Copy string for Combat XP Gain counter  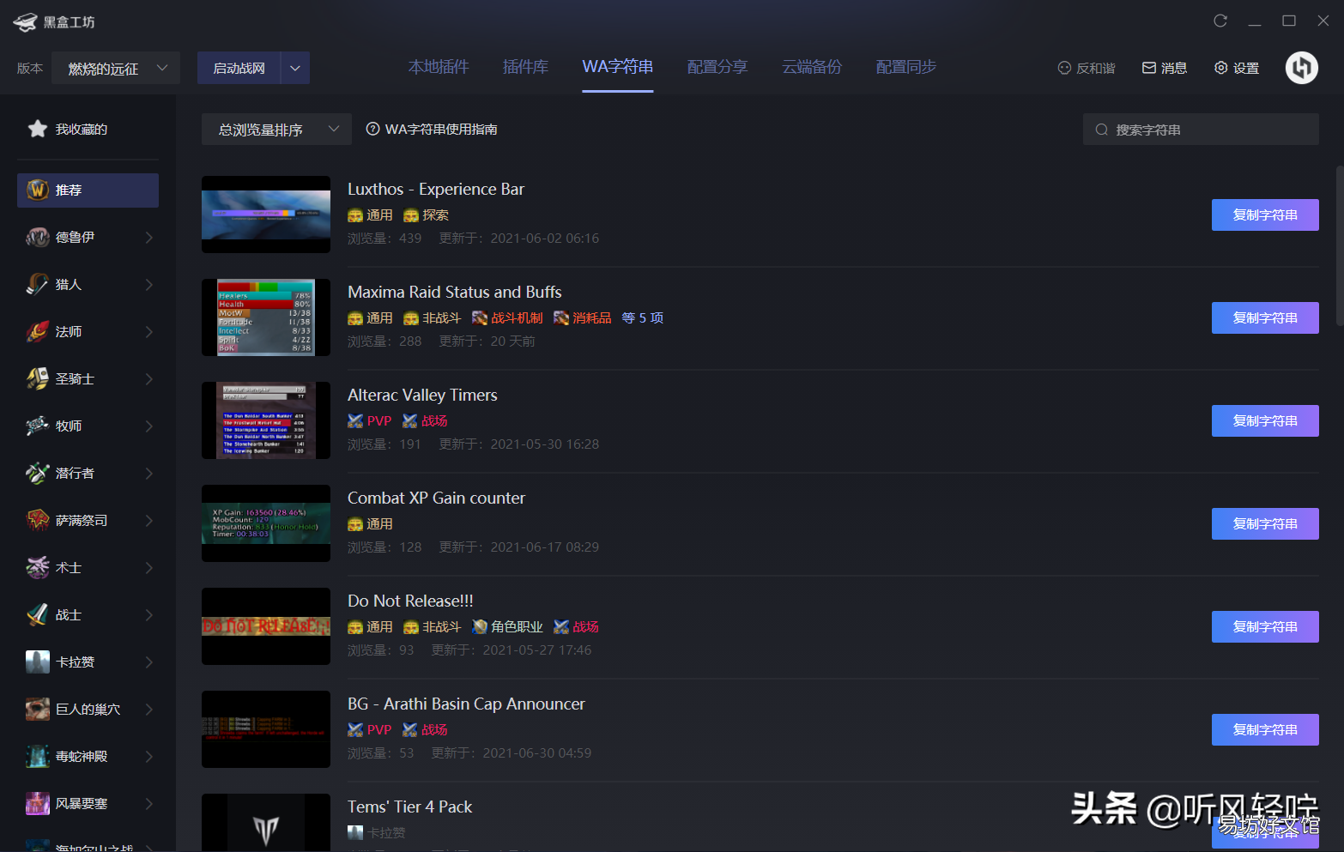[x=1265, y=523]
